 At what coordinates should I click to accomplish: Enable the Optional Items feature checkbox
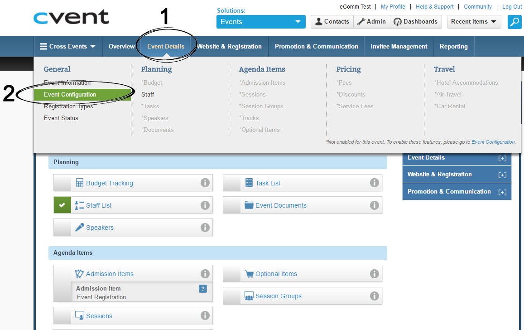pos(232,274)
